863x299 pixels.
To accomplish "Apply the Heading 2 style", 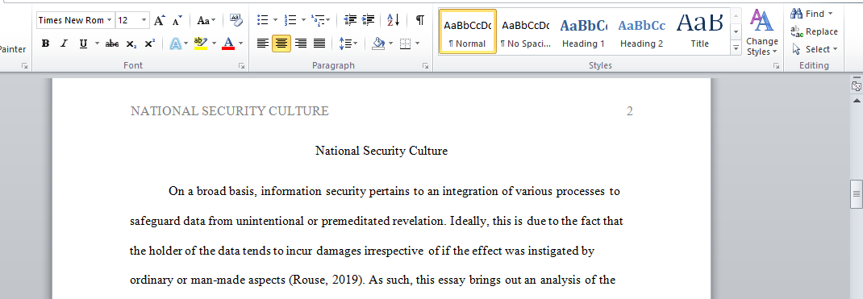I will [x=642, y=32].
